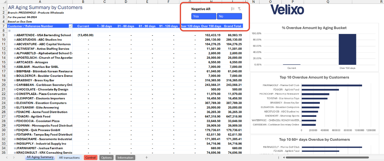Click the Top 10 Overdue Amount by Customers title
The height and width of the screenshot is (161, 384).
tap(314, 77)
